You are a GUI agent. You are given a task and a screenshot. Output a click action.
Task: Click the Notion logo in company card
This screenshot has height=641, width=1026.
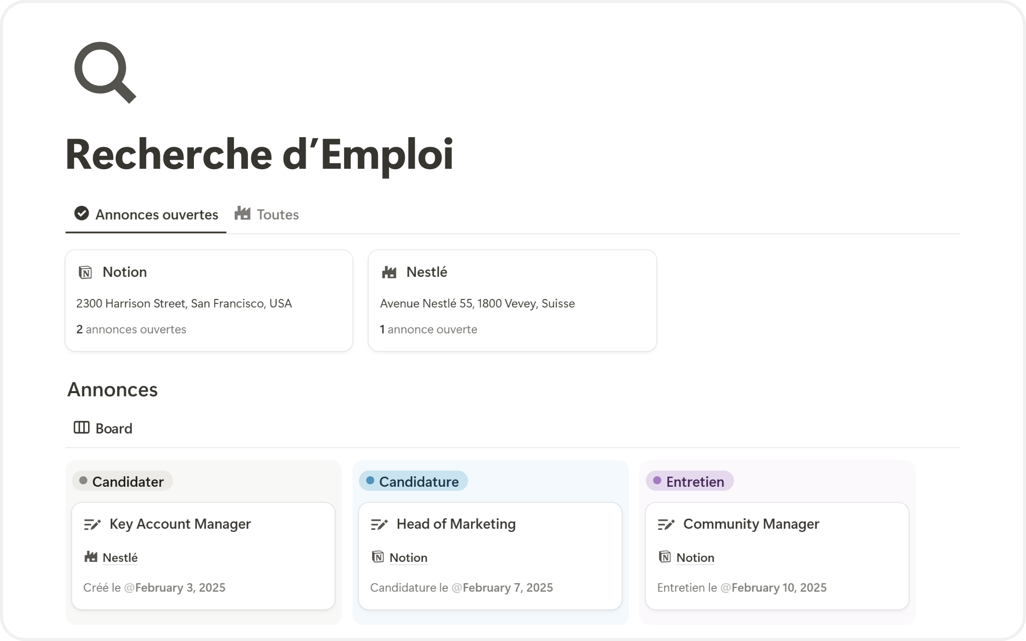click(86, 272)
